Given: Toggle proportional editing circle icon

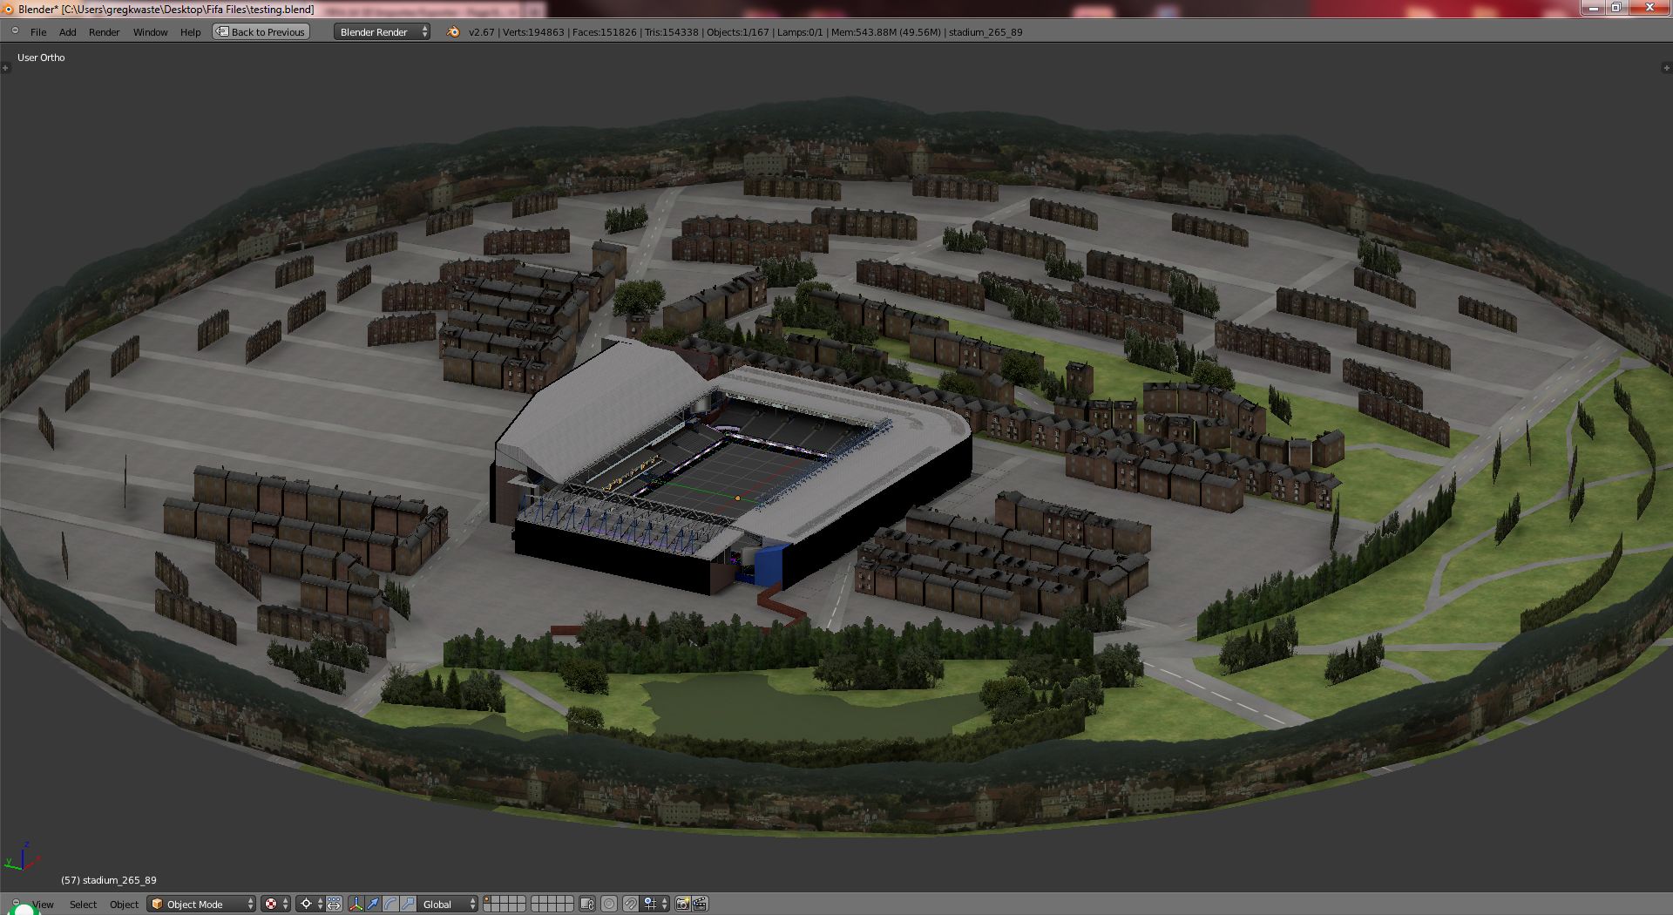Looking at the screenshot, I should [x=609, y=905].
